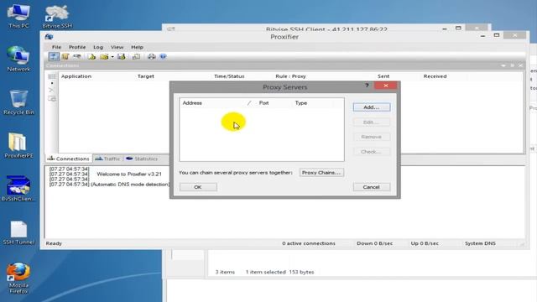Confirm the Proxy Servers dialog with OK

tap(198, 187)
